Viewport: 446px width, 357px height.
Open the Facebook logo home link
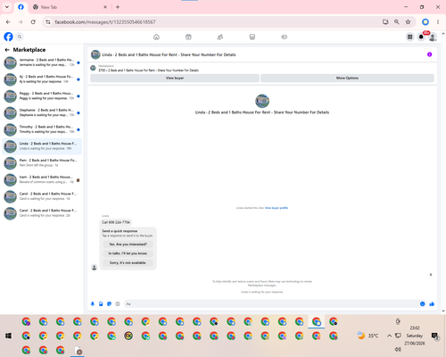click(8, 37)
